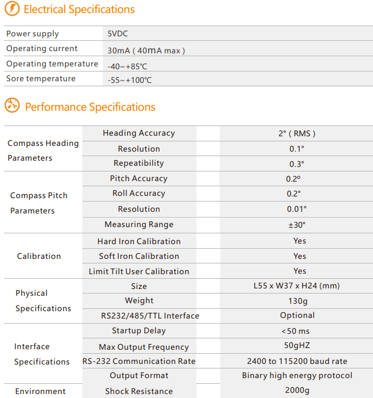
Task: Click the Sore temperature row label
Action: point(41,78)
